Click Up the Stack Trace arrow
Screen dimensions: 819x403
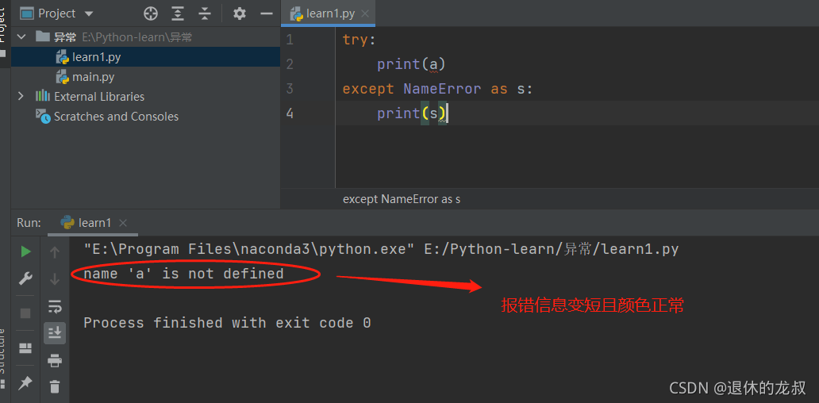54,252
